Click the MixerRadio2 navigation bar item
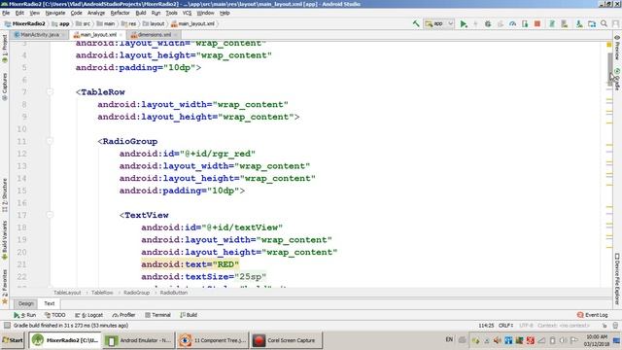Screen dimensions: 622x350 tap(24, 23)
